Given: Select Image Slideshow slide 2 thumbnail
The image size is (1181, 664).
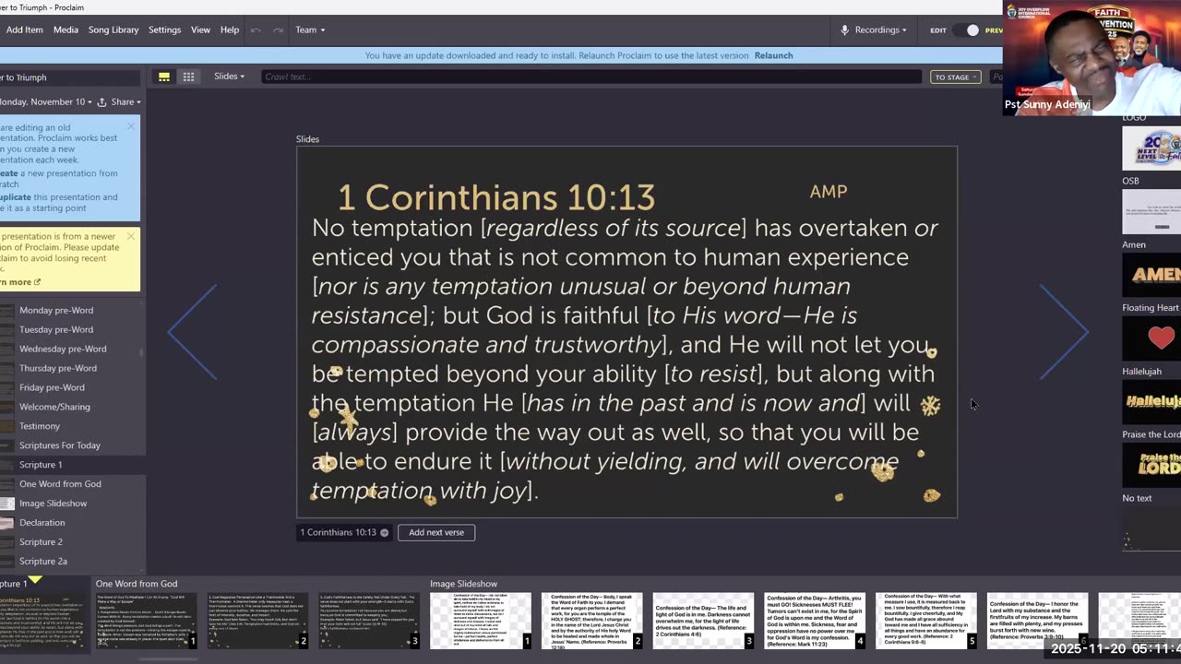Looking at the screenshot, I should [x=592, y=620].
